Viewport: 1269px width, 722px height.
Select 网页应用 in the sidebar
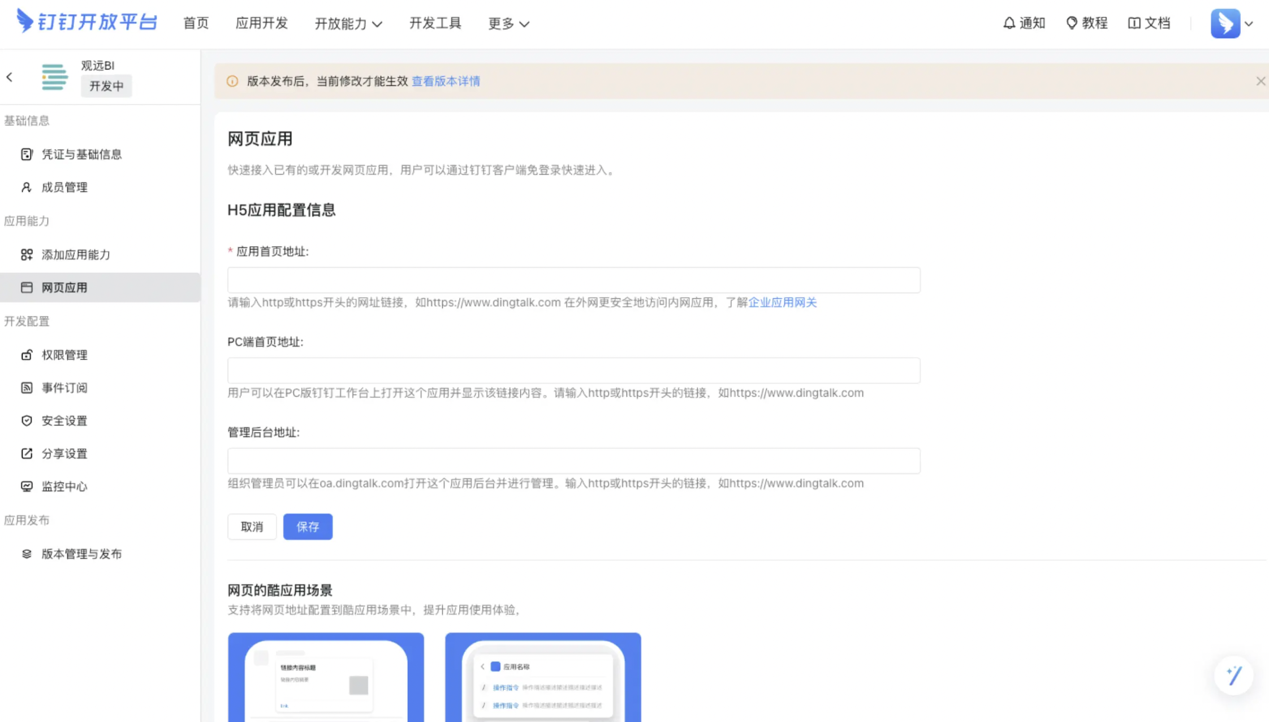point(100,288)
